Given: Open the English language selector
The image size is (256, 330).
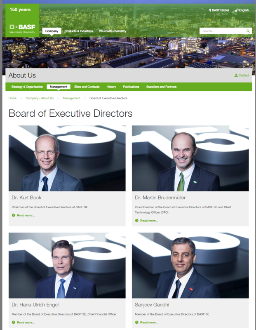Looking at the screenshot, I should coord(242,10).
